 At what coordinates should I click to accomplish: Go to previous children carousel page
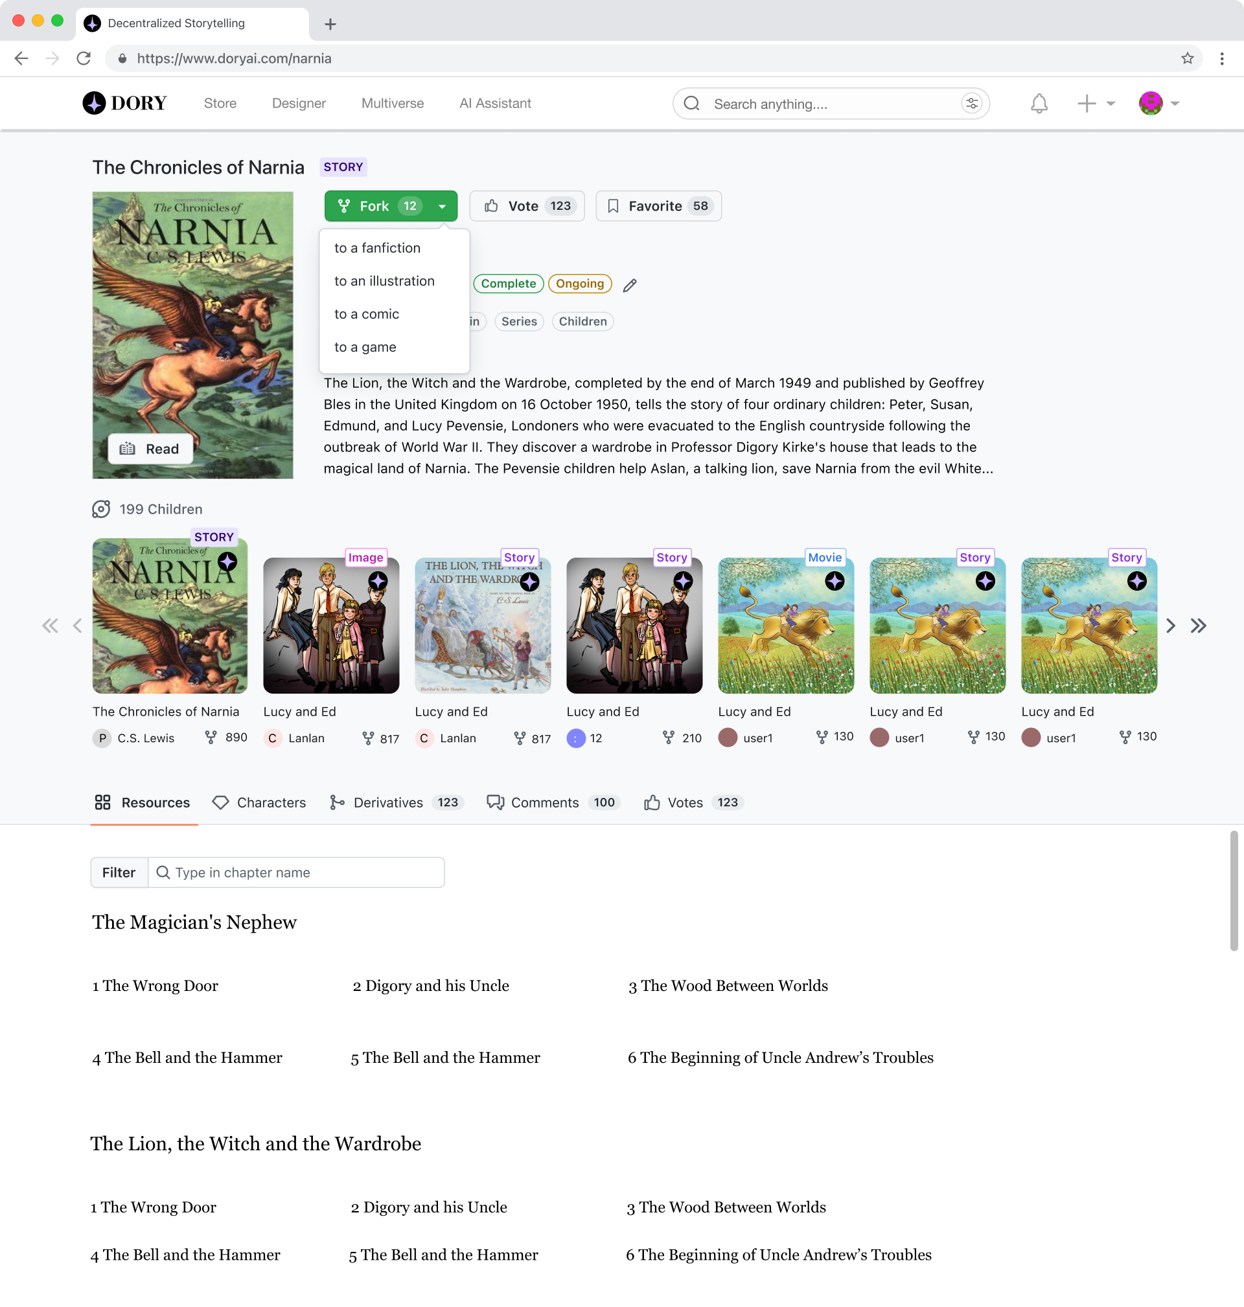click(x=78, y=625)
